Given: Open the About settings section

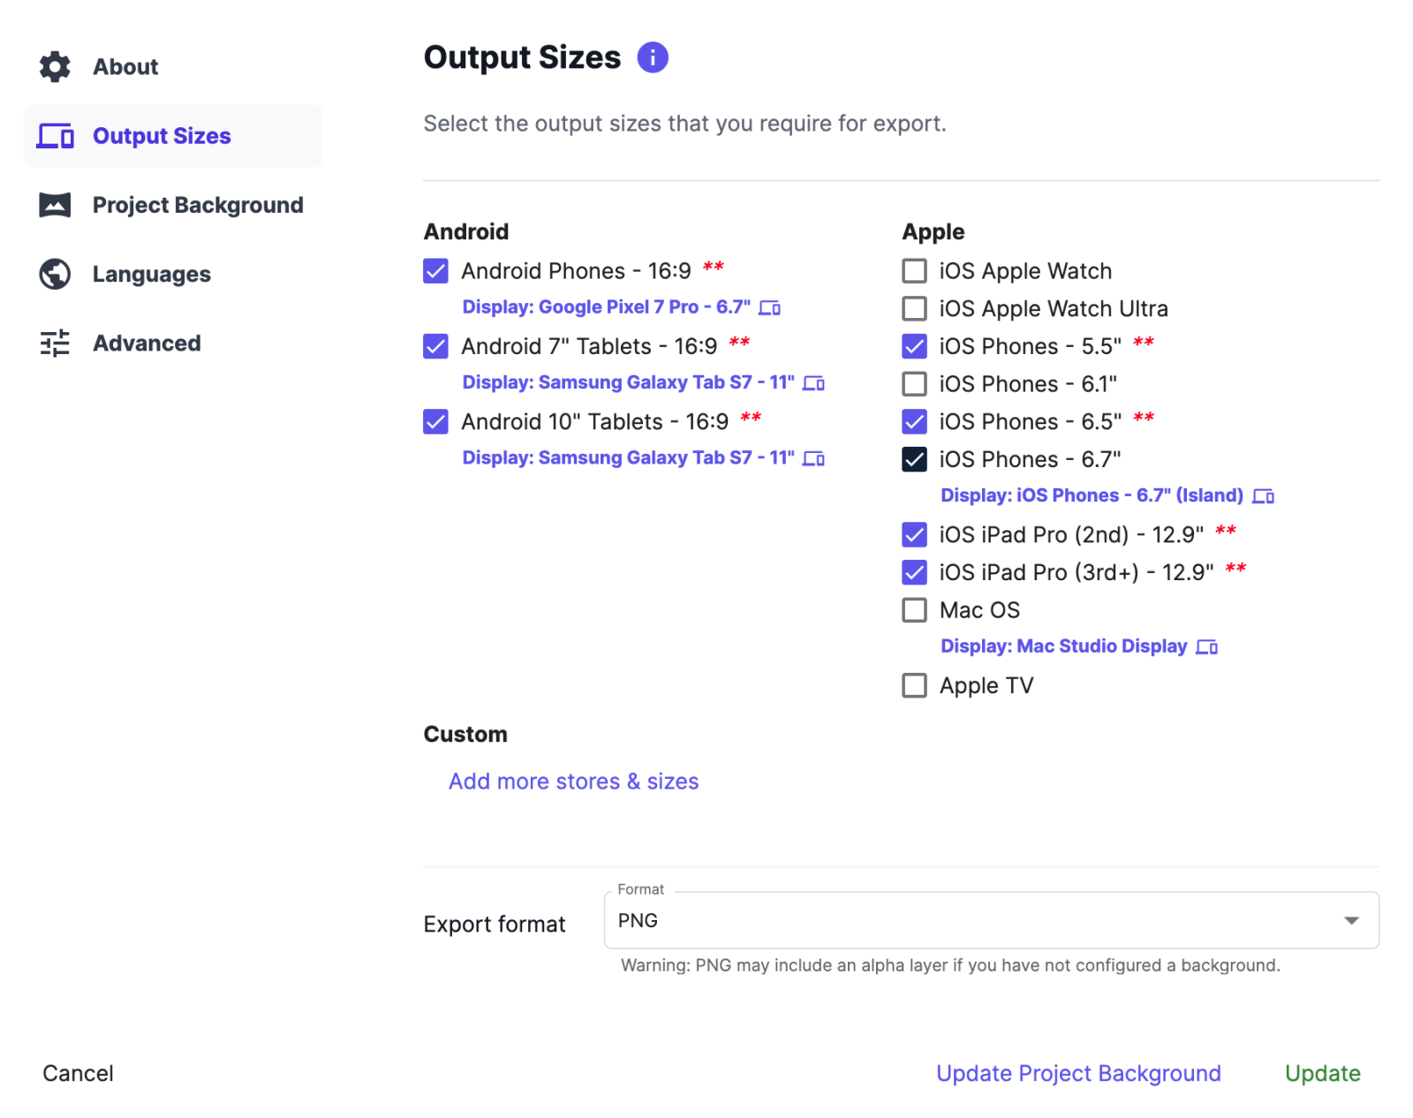Looking at the screenshot, I should [x=125, y=66].
